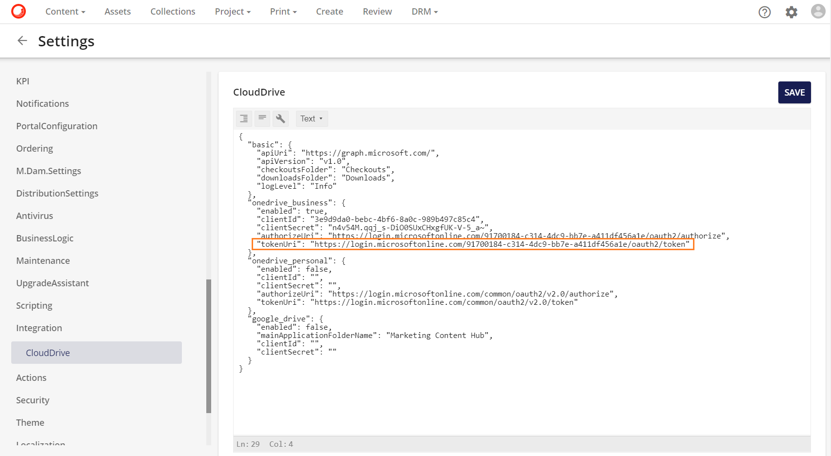Click the "logLevel": "Info" line
The width and height of the screenshot is (831, 456).
pos(297,186)
